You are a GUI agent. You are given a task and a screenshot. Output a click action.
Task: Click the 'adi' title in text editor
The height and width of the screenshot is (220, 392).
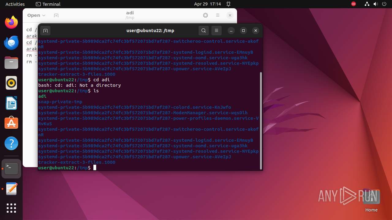tap(130, 13)
